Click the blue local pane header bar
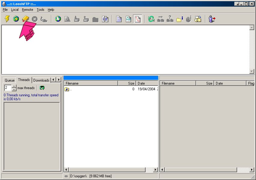The image size is (256, 180). click(x=111, y=78)
